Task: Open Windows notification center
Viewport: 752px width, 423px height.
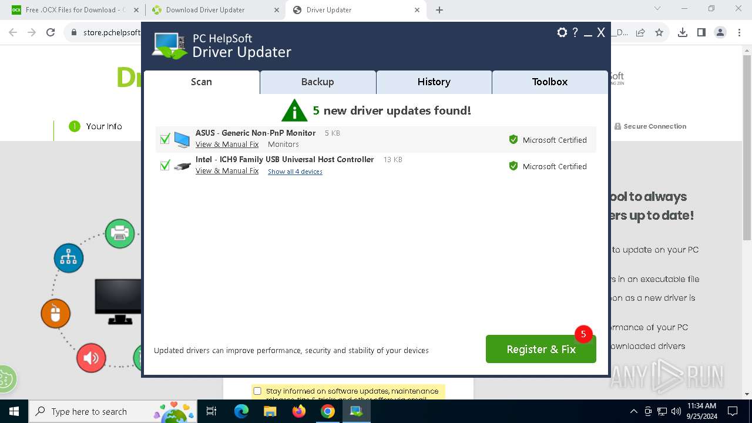Action: pyautogui.click(x=733, y=411)
